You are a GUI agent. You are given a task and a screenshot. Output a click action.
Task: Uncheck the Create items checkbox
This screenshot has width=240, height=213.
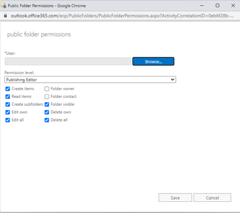[x=8, y=89]
